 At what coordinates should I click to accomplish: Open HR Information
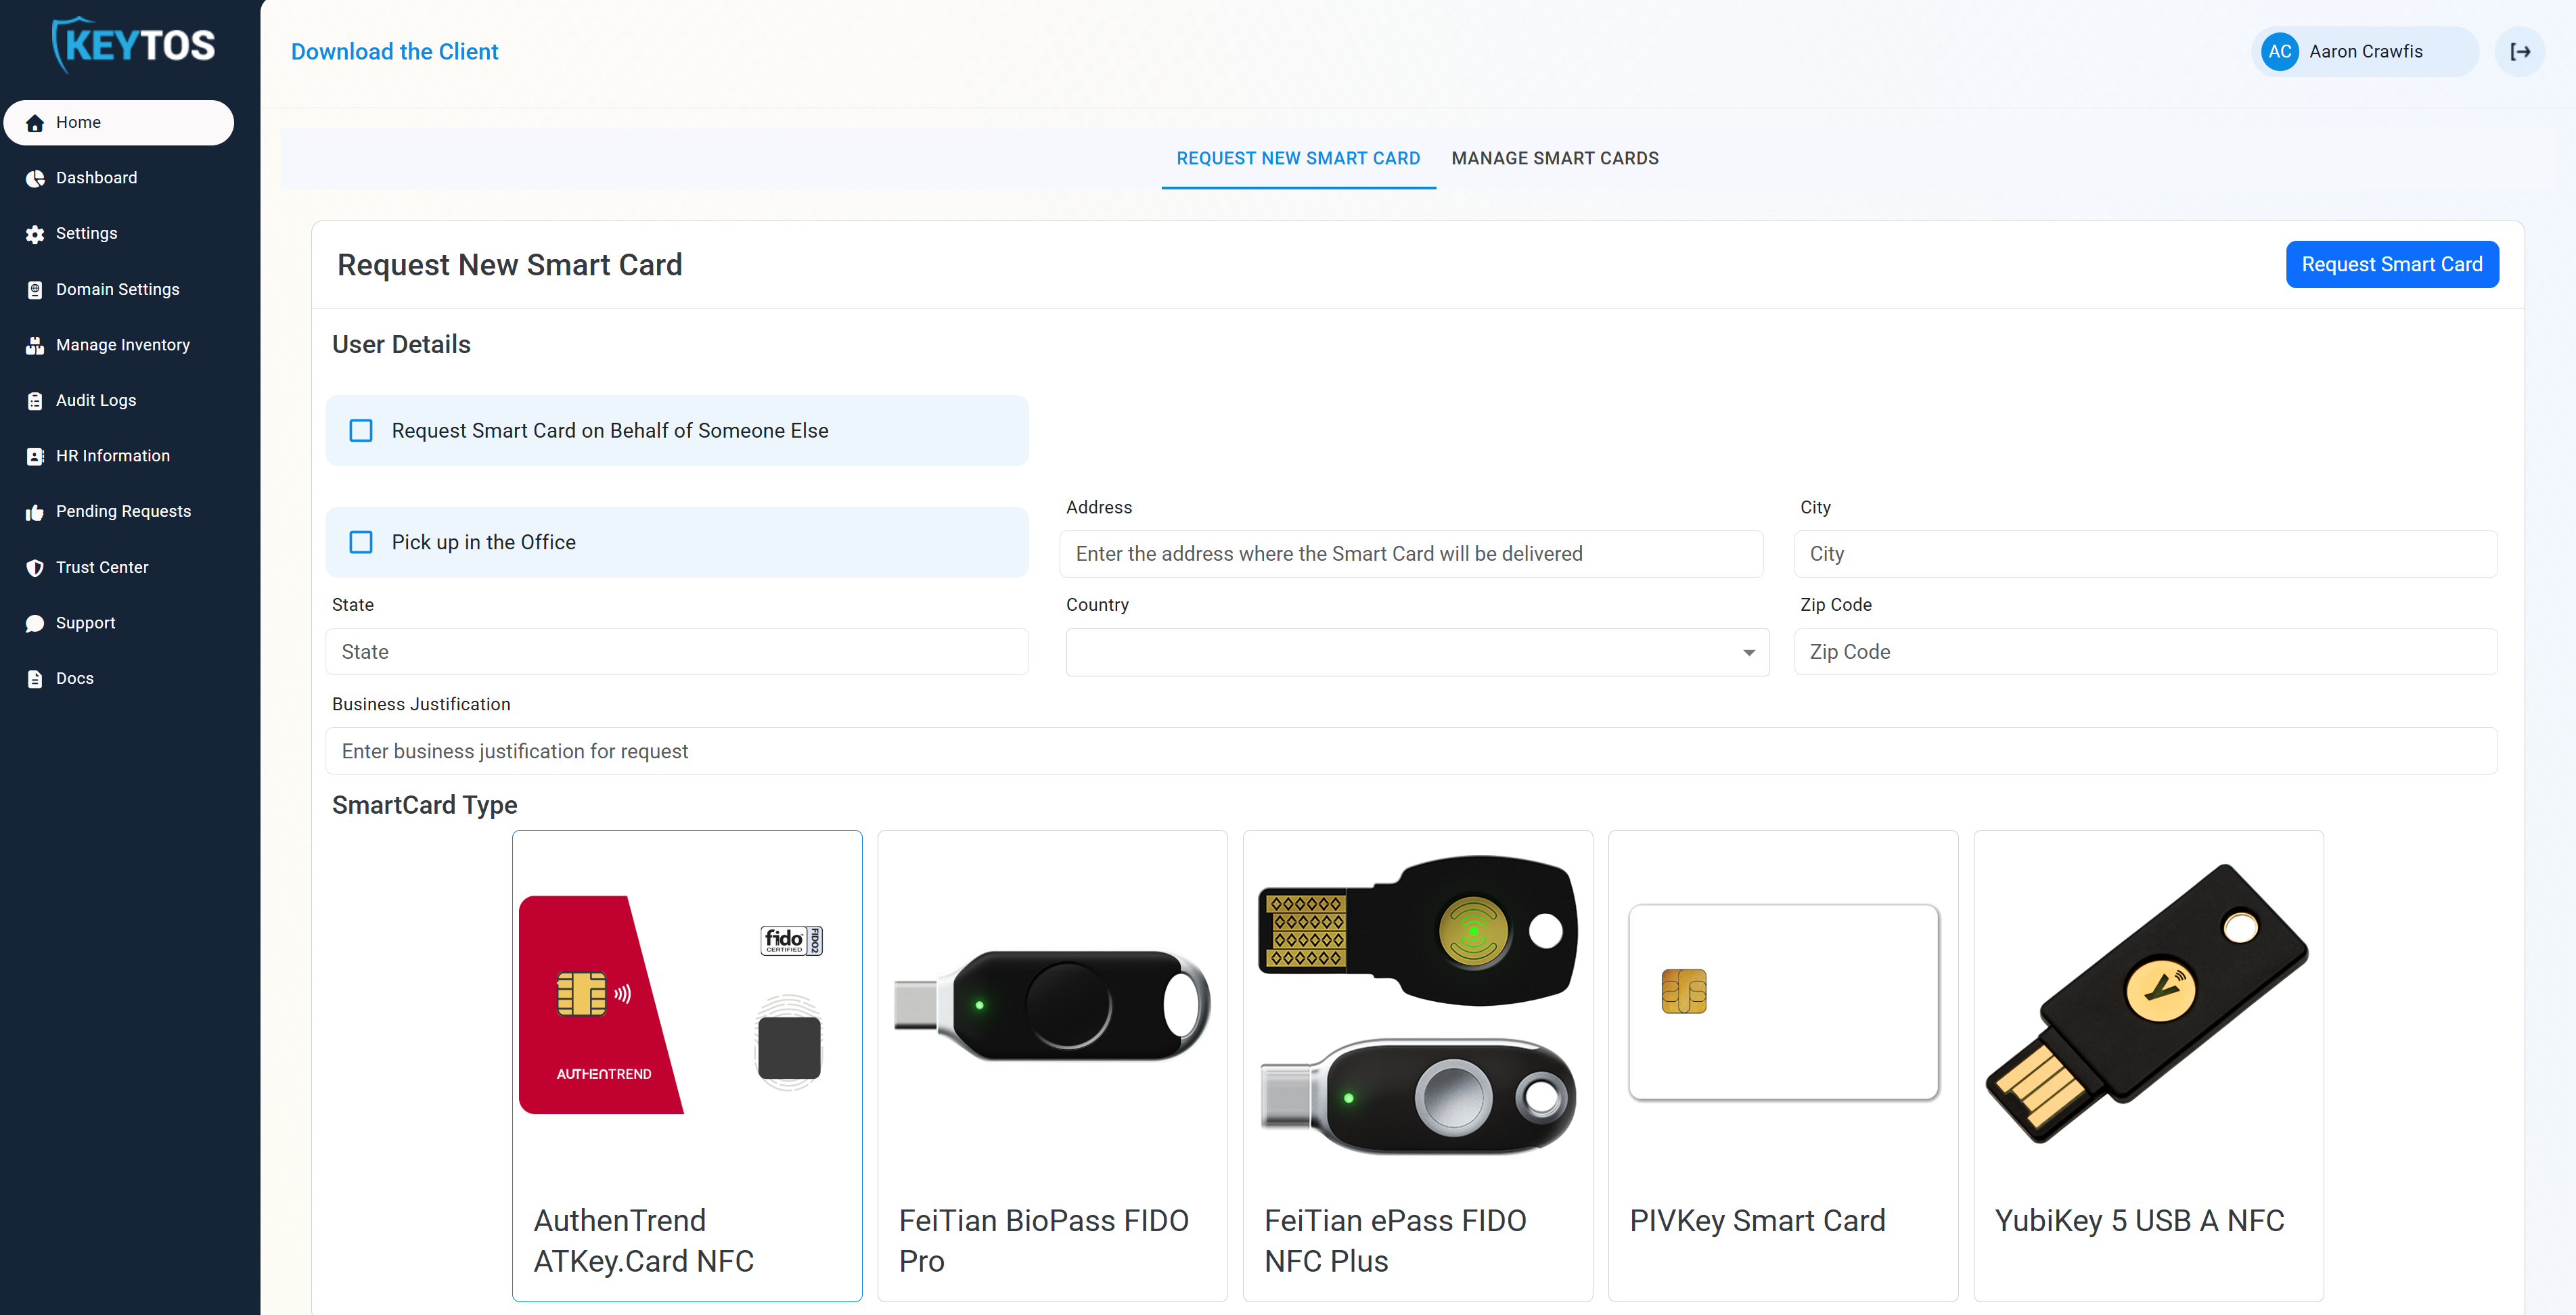point(112,455)
